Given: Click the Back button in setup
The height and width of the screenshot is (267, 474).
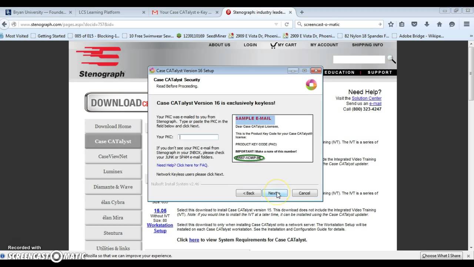Looking at the screenshot, I should coord(248,193).
